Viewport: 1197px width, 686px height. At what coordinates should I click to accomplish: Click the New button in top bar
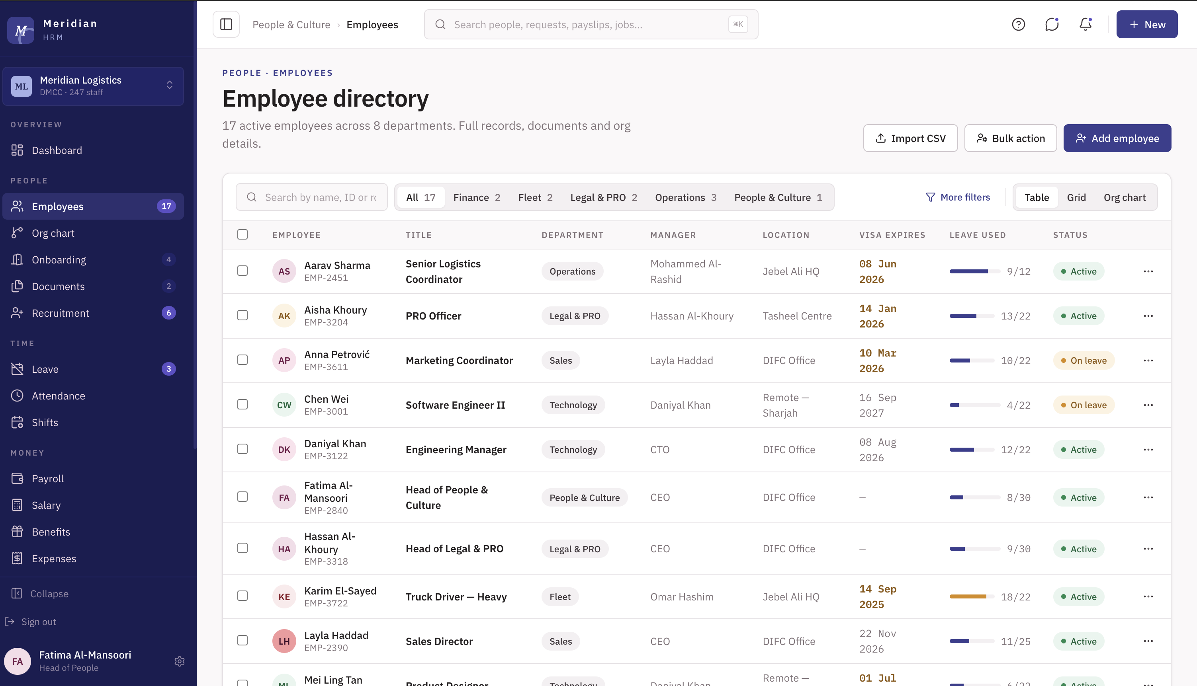coord(1146,25)
